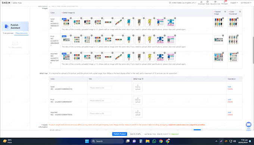Select diagonal color strip image in Assorted row
Screen dimensions: 254x145
[118, 57]
